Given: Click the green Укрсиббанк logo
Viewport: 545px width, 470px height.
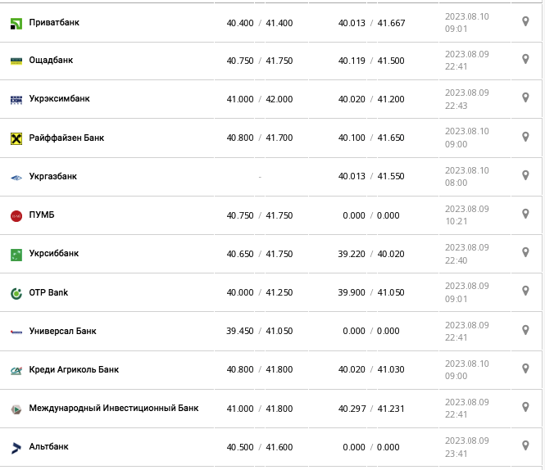Looking at the screenshot, I should pos(16,255).
